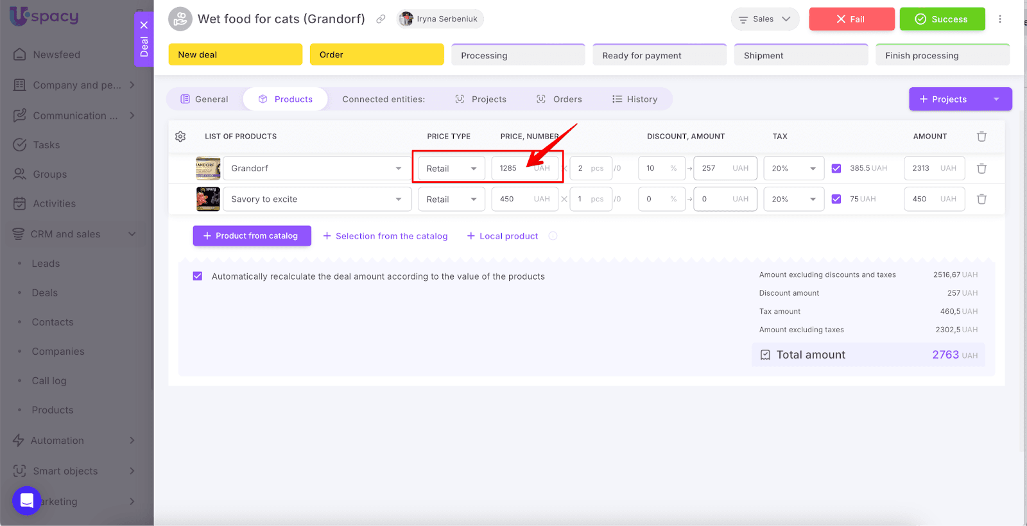The image size is (1027, 526).
Task: Disable automatic deal amount recalculation
Action: click(x=198, y=276)
